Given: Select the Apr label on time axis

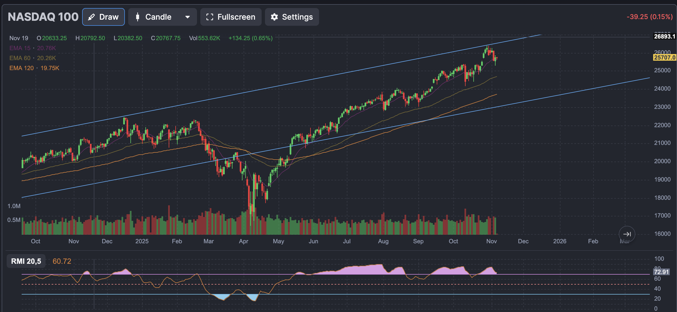Looking at the screenshot, I should (x=243, y=241).
